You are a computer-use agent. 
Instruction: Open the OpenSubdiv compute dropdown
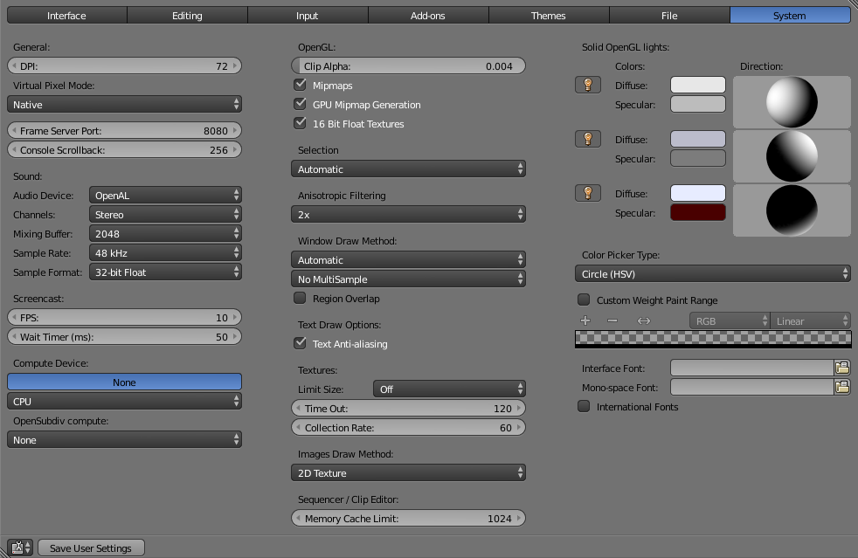coord(124,439)
